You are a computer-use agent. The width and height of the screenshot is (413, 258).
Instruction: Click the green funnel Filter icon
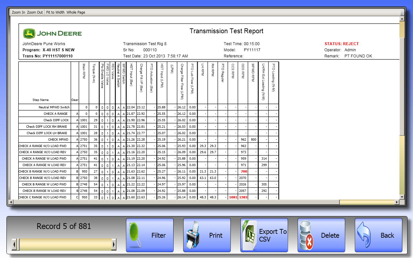(x=136, y=236)
